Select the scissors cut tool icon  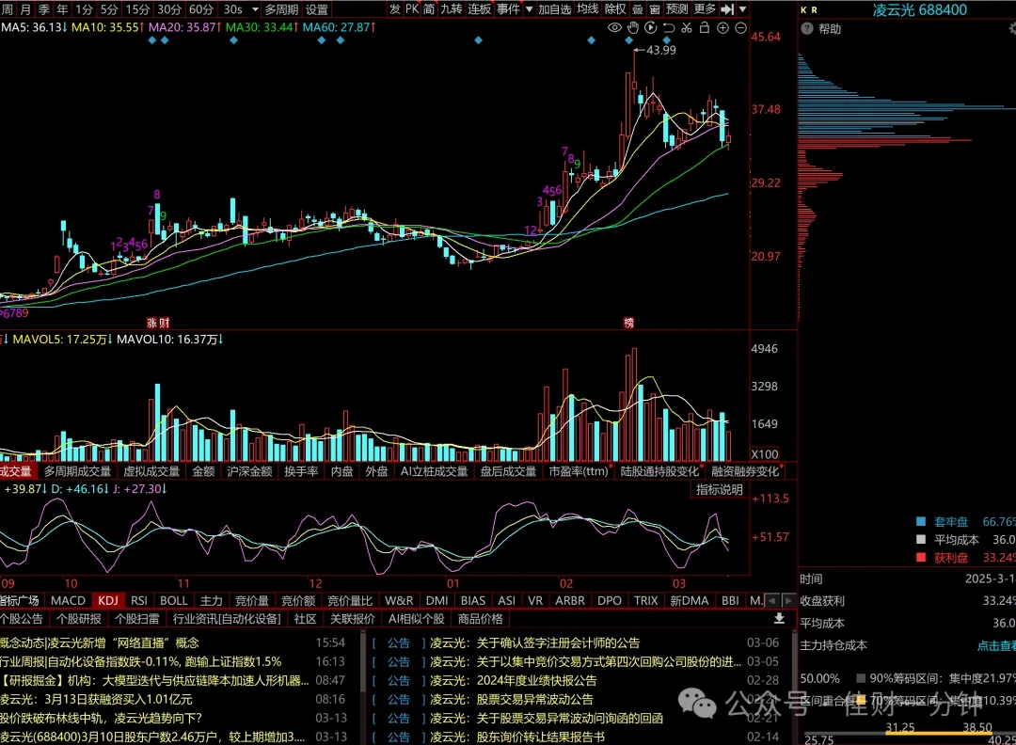click(x=687, y=28)
